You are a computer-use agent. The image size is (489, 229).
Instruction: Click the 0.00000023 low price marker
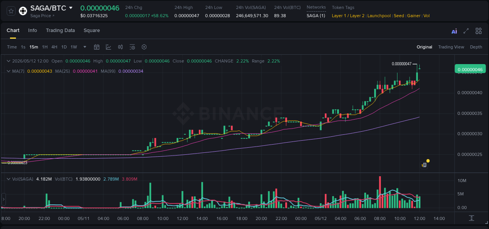pos(17,163)
